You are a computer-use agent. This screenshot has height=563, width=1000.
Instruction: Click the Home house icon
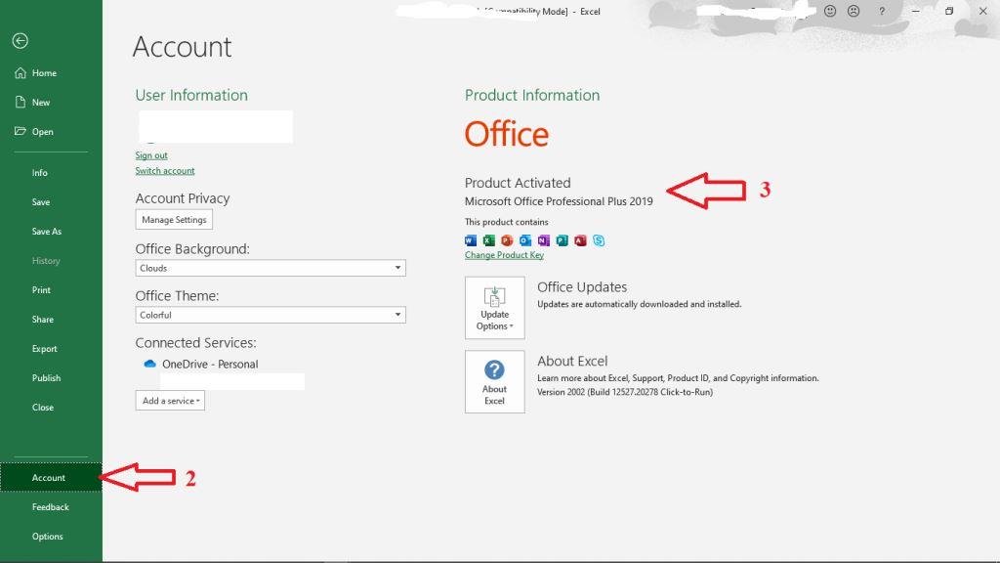pos(21,72)
